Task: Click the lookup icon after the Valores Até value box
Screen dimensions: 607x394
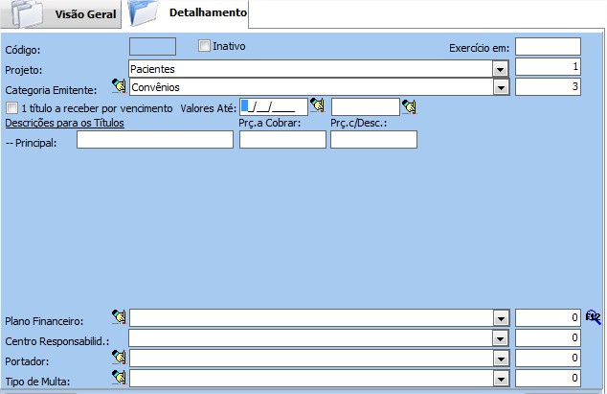Action: (409, 106)
